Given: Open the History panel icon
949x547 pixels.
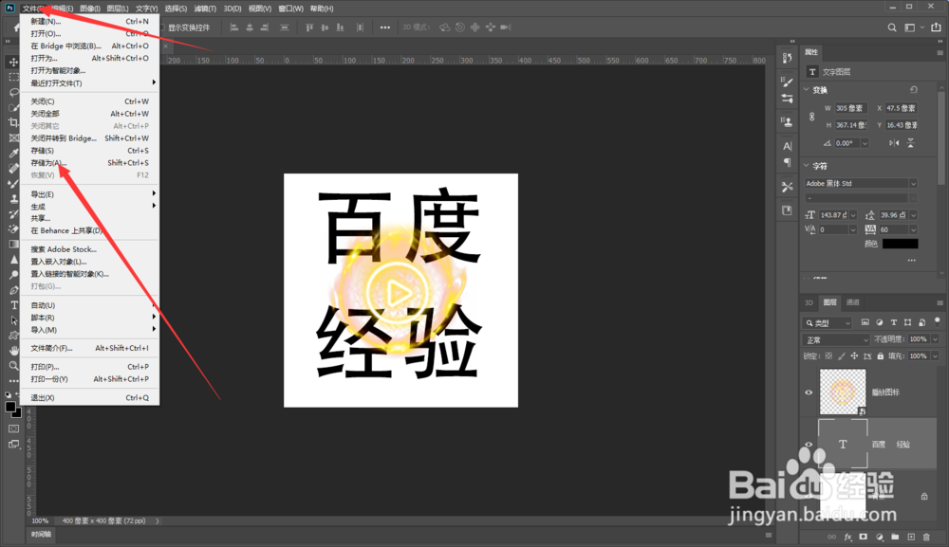Looking at the screenshot, I should pos(787,58).
